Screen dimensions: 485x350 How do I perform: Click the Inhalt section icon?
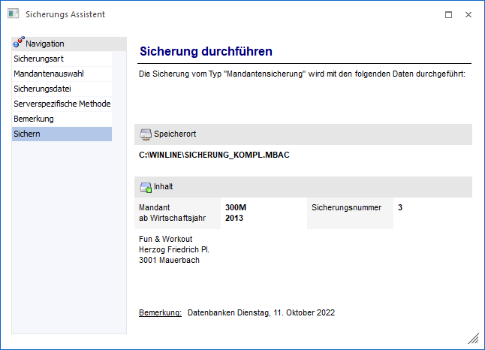[x=146, y=186]
